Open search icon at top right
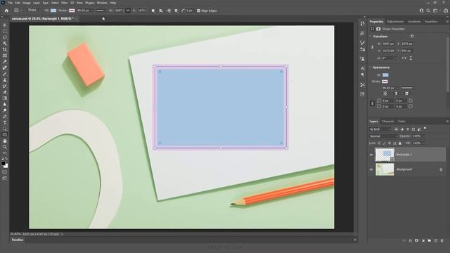450x253 pixels. pos(428,11)
